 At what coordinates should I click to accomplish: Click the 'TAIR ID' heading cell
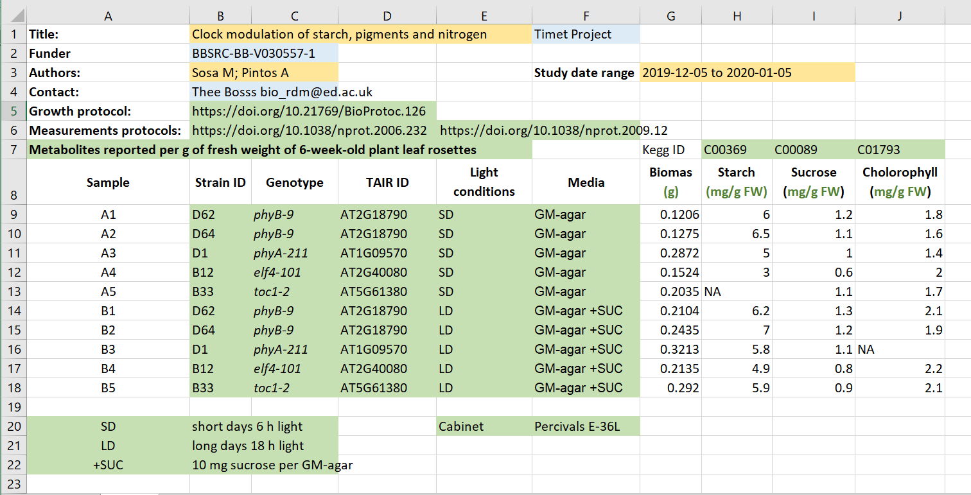click(x=387, y=182)
